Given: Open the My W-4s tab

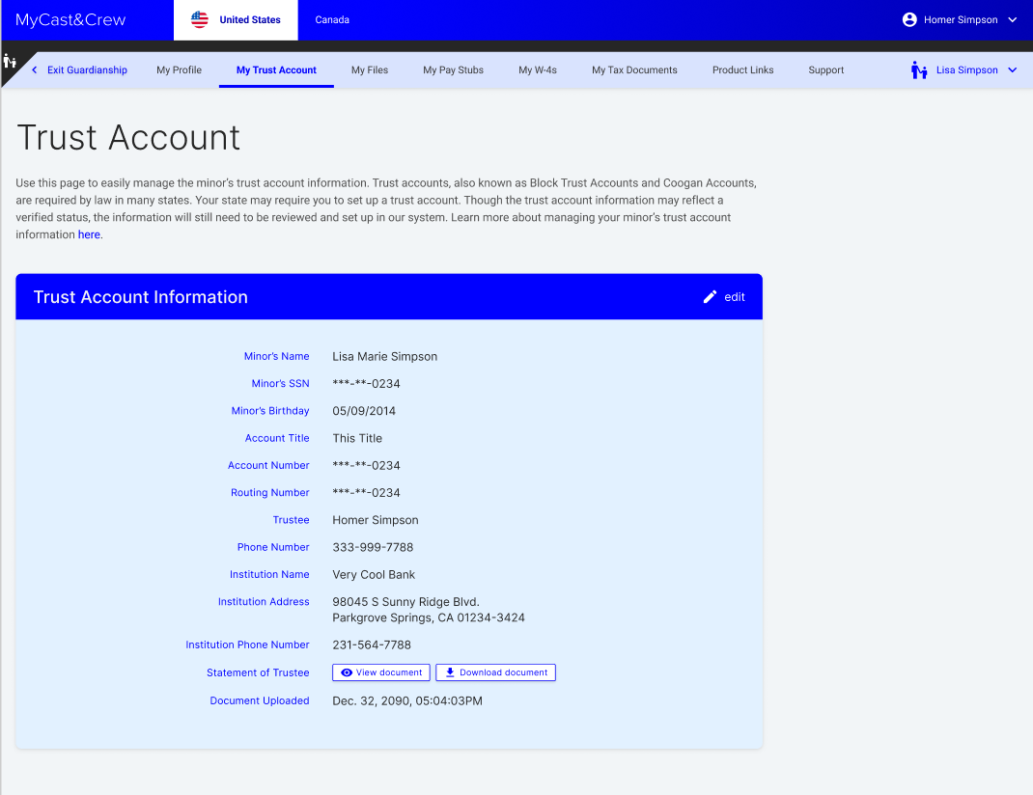Looking at the screenshot, I should coord(538,69).
